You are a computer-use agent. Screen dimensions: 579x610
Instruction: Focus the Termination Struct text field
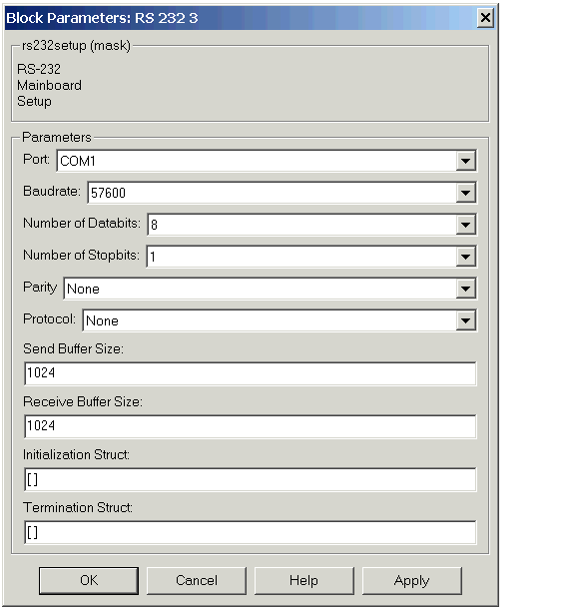point(251,532)
